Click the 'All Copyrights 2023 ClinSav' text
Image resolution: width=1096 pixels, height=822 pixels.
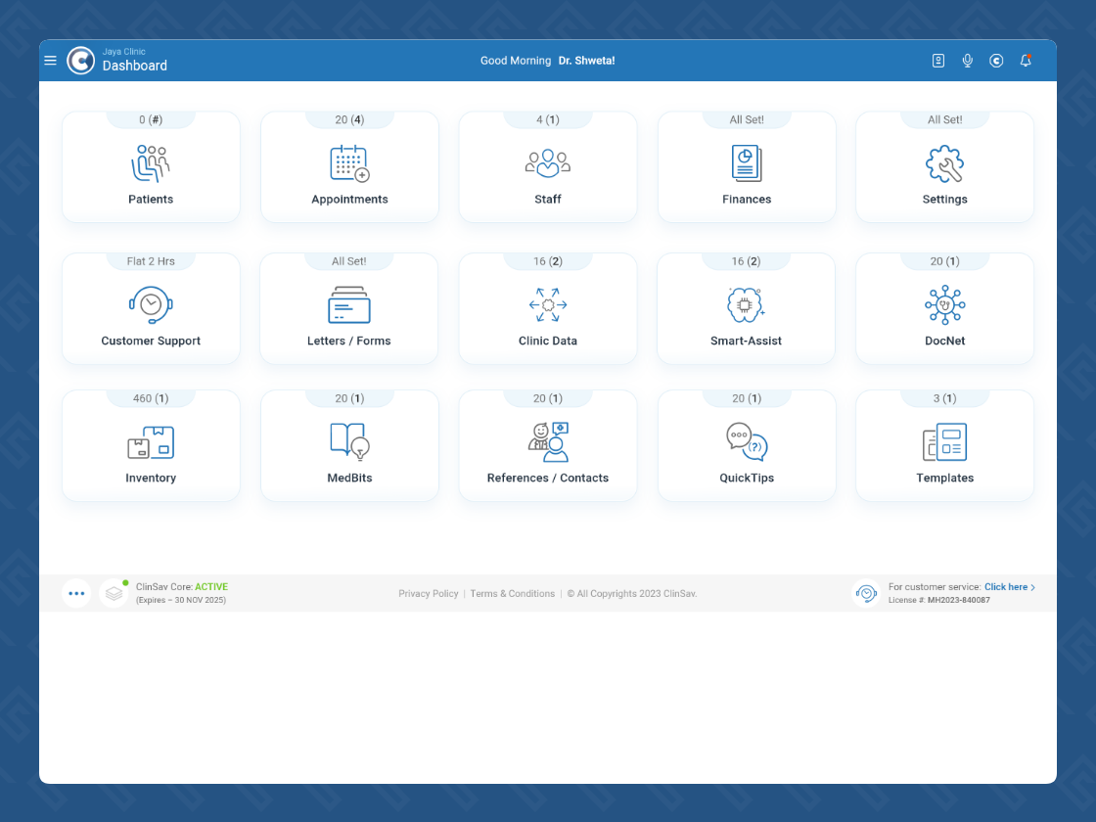pyautogui.click(x=632, y=593)
